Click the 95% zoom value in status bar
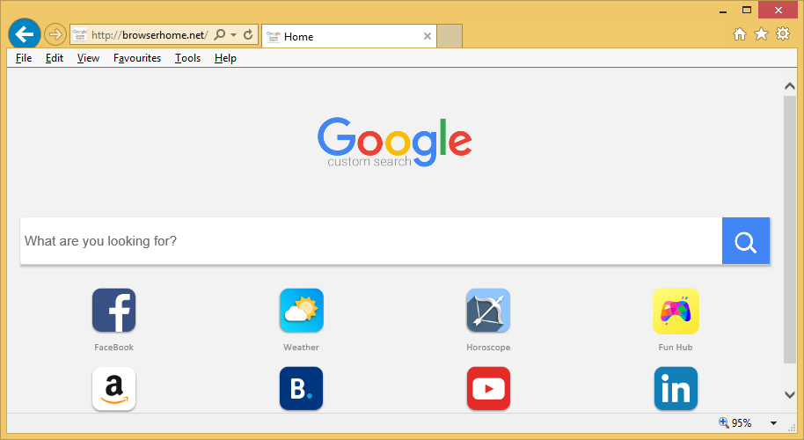Screen dimensions: 804x440 742,423
